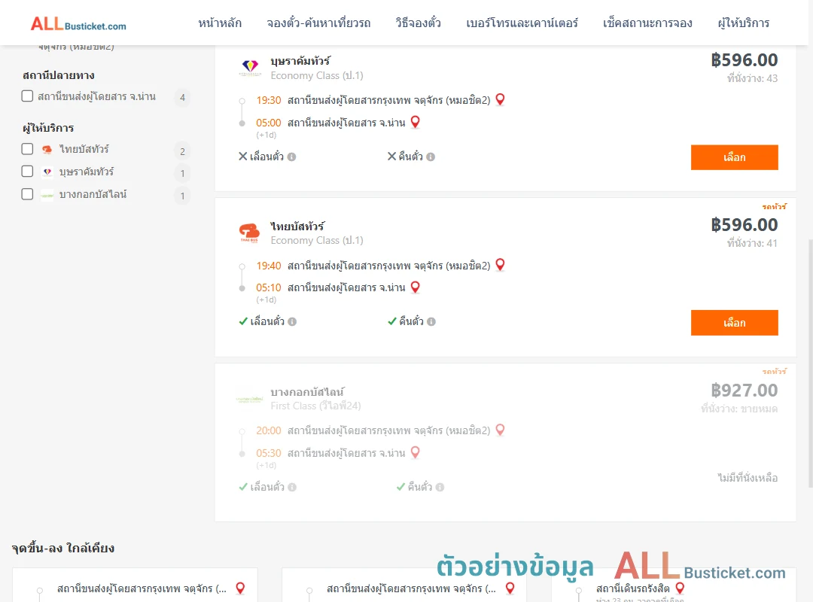Click บางกอกบัสไลน์ logo in operator filter
This screenshot has width=813, height=602.
coord(47,195)
